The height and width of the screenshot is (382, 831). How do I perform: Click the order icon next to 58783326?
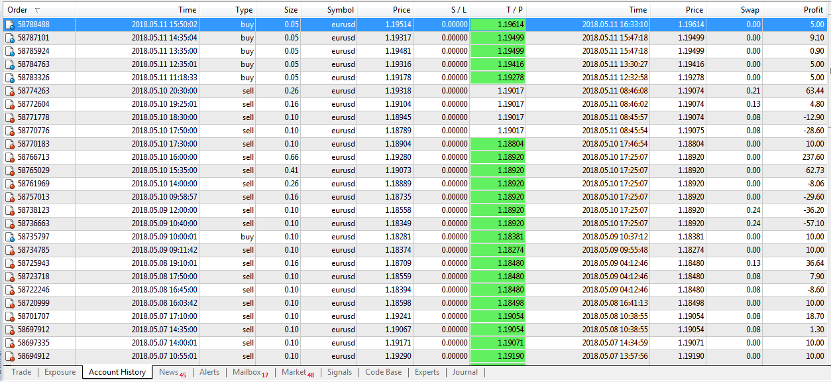coord(10,78)
